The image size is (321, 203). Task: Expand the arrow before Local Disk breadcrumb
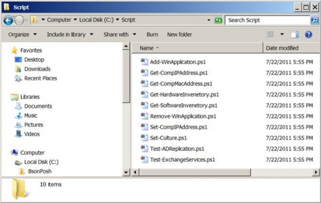(75, 20)
